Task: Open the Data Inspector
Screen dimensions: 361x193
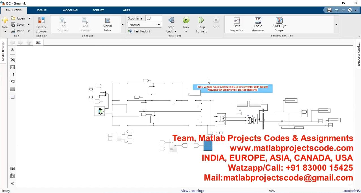Action: [x=237, y=25]
